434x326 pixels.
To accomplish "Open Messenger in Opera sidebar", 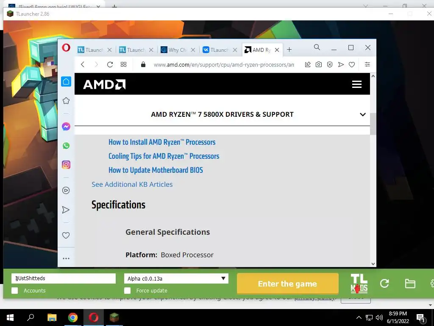I will [66, 126].
